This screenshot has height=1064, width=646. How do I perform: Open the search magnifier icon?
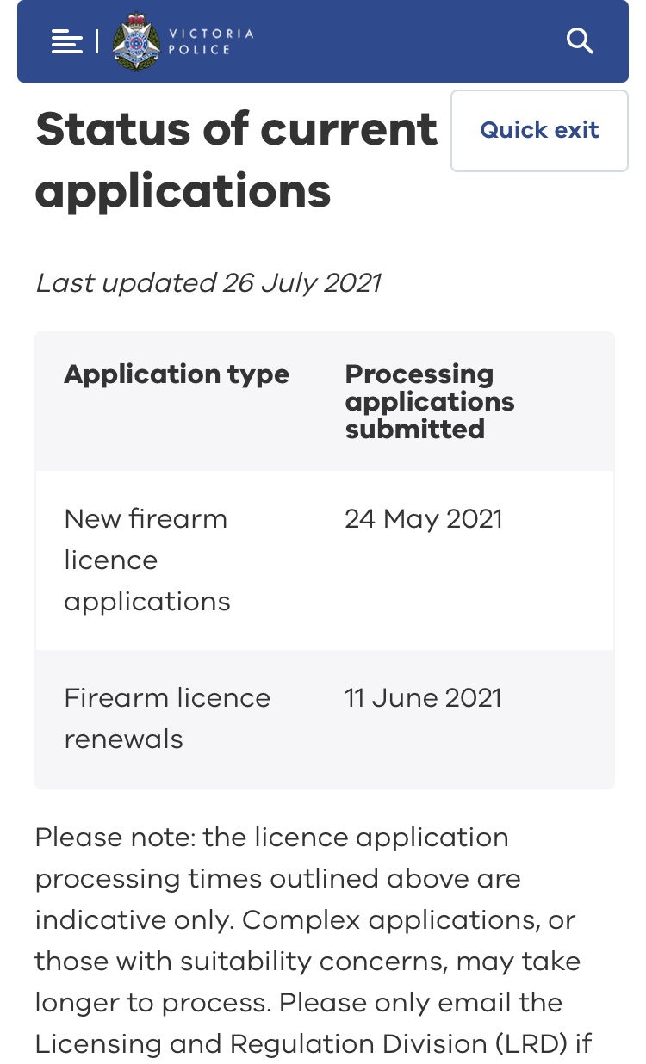tap(580, 40)
